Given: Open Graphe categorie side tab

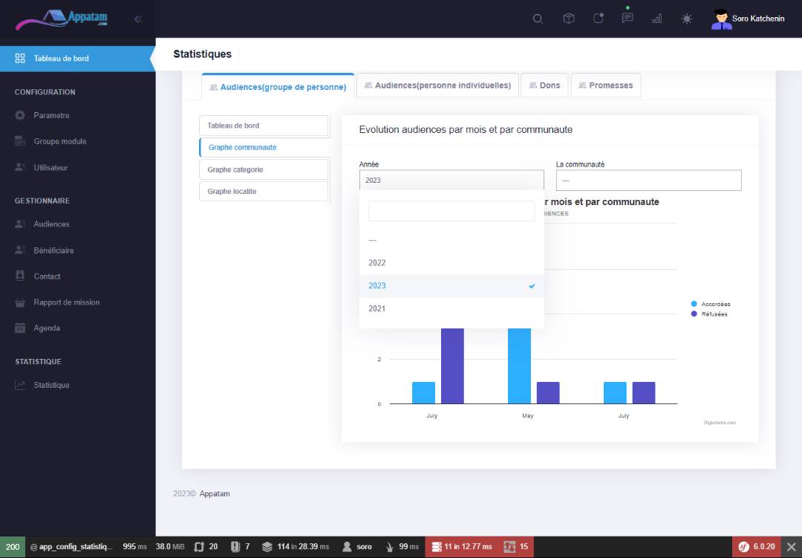Looking at the screenshot, I should tap(264, 169).
